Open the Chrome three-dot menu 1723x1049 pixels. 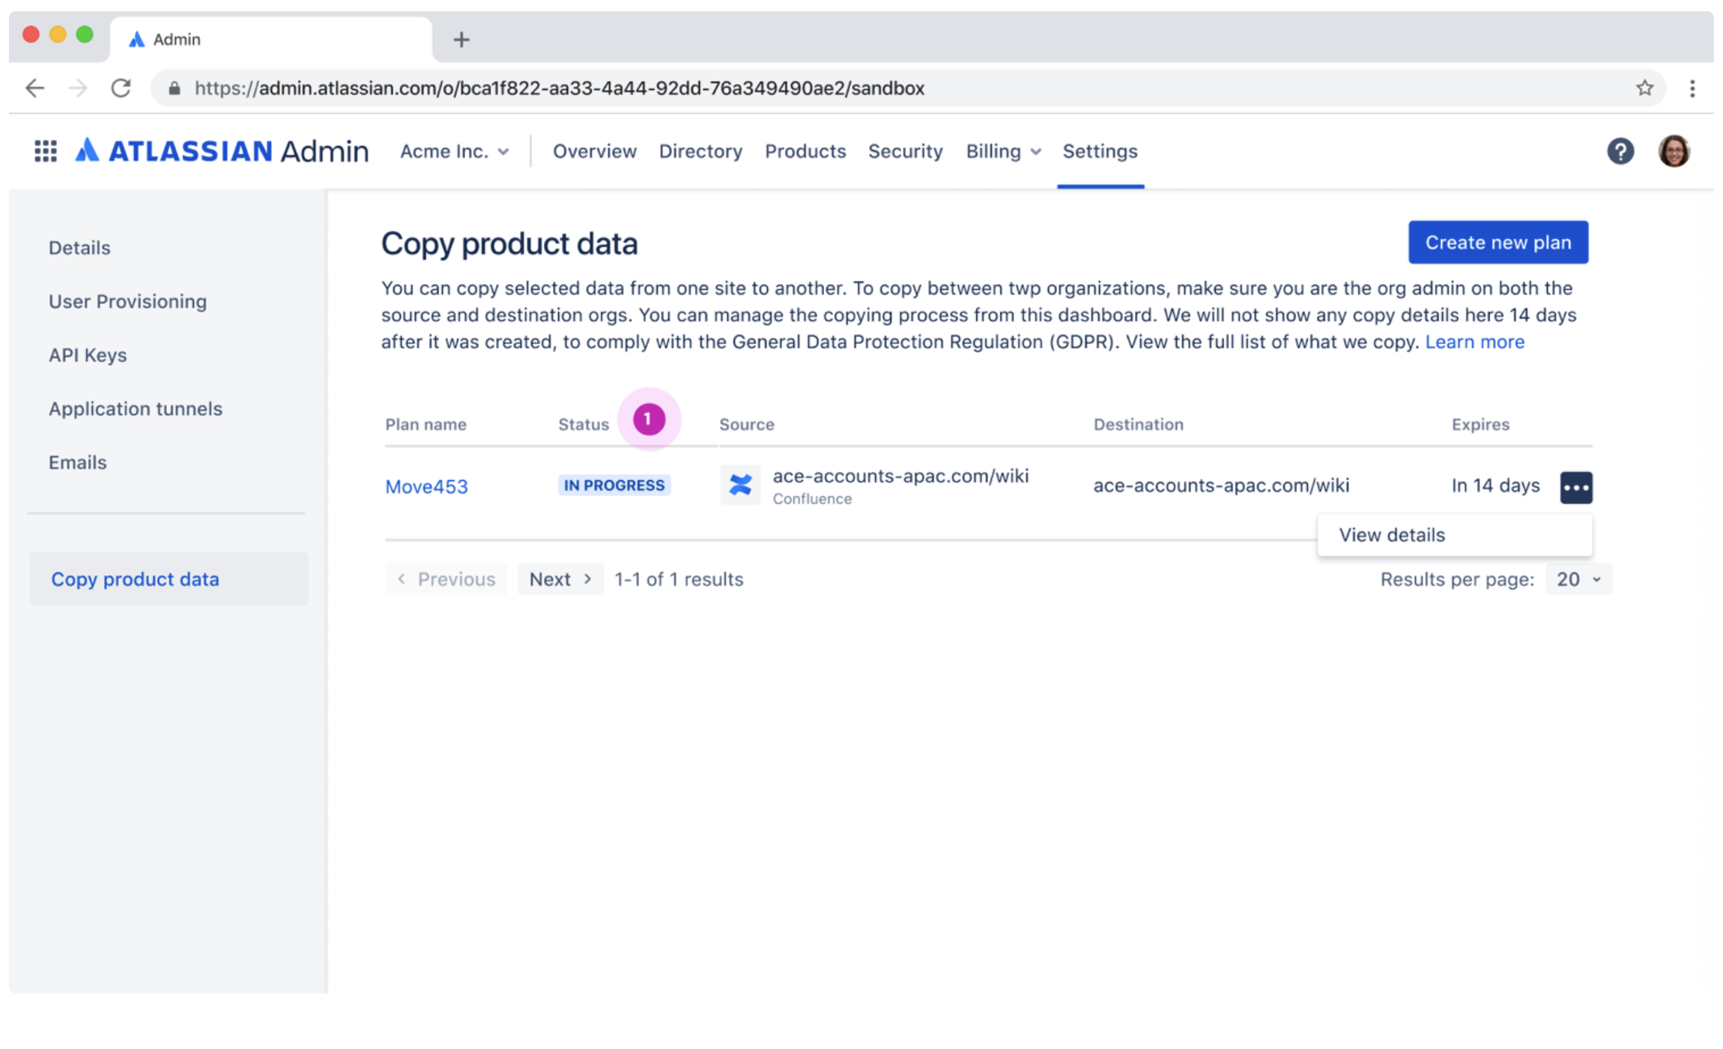pos(1692,88)
